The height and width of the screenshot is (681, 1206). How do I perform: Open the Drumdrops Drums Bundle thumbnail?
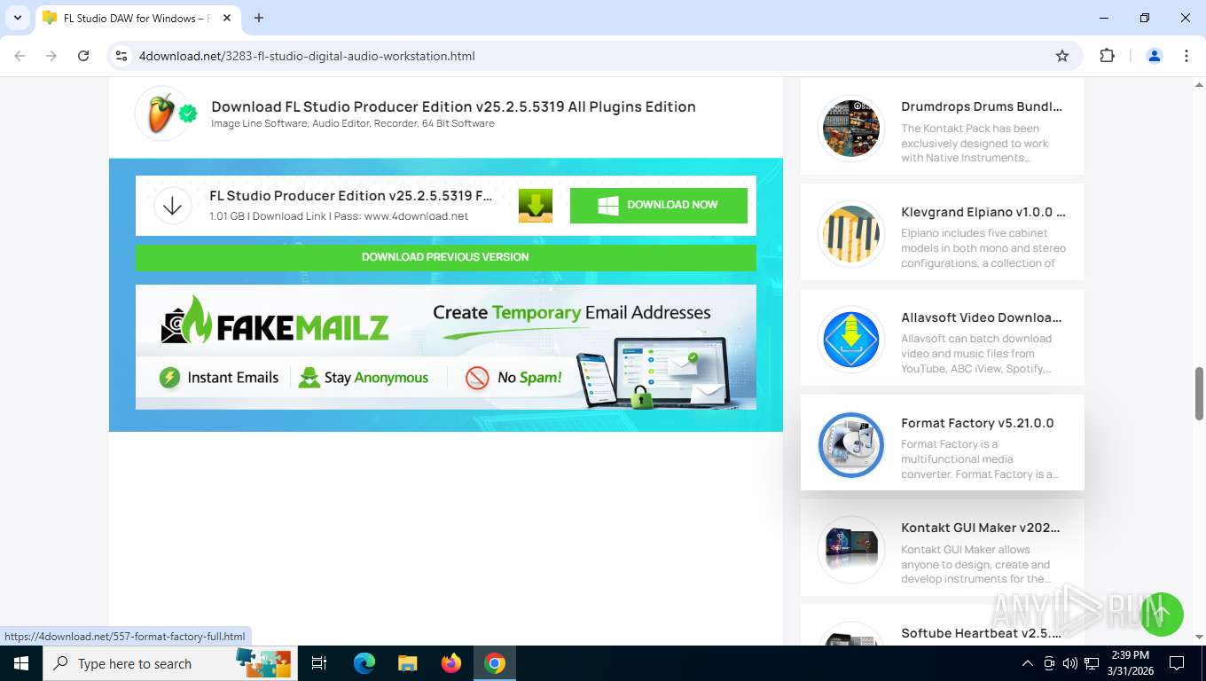tap(850, 129)
